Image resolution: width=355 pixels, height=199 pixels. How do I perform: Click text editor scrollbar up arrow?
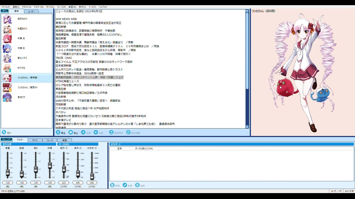point(247,11)
